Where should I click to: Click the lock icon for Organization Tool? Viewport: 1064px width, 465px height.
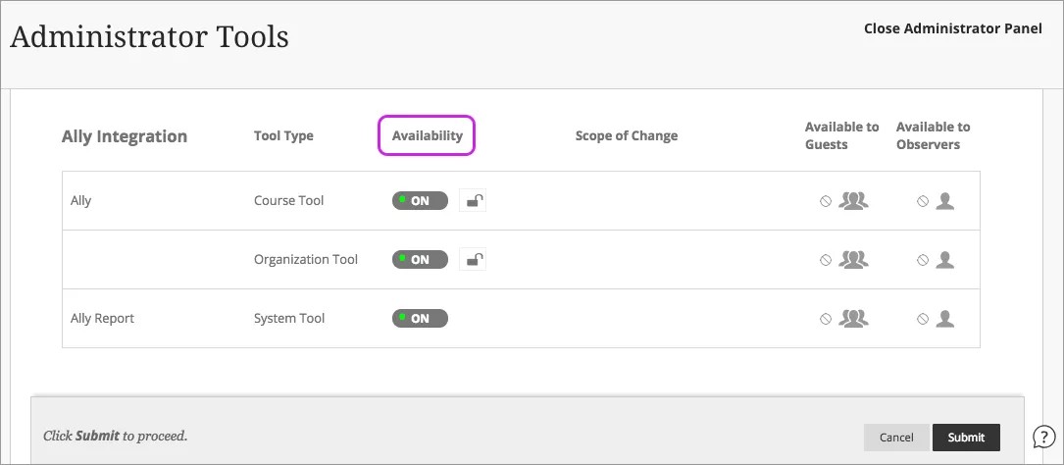coord(473,260)
